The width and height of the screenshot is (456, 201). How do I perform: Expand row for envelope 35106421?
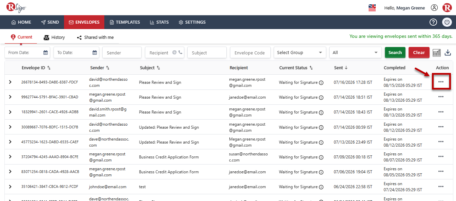(10, 186)
